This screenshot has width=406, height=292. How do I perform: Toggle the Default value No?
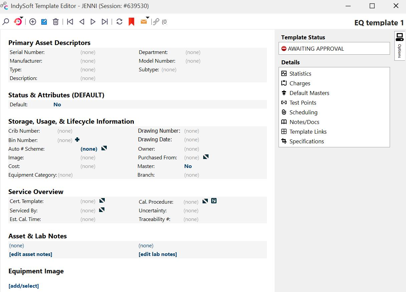pos(57,104)
